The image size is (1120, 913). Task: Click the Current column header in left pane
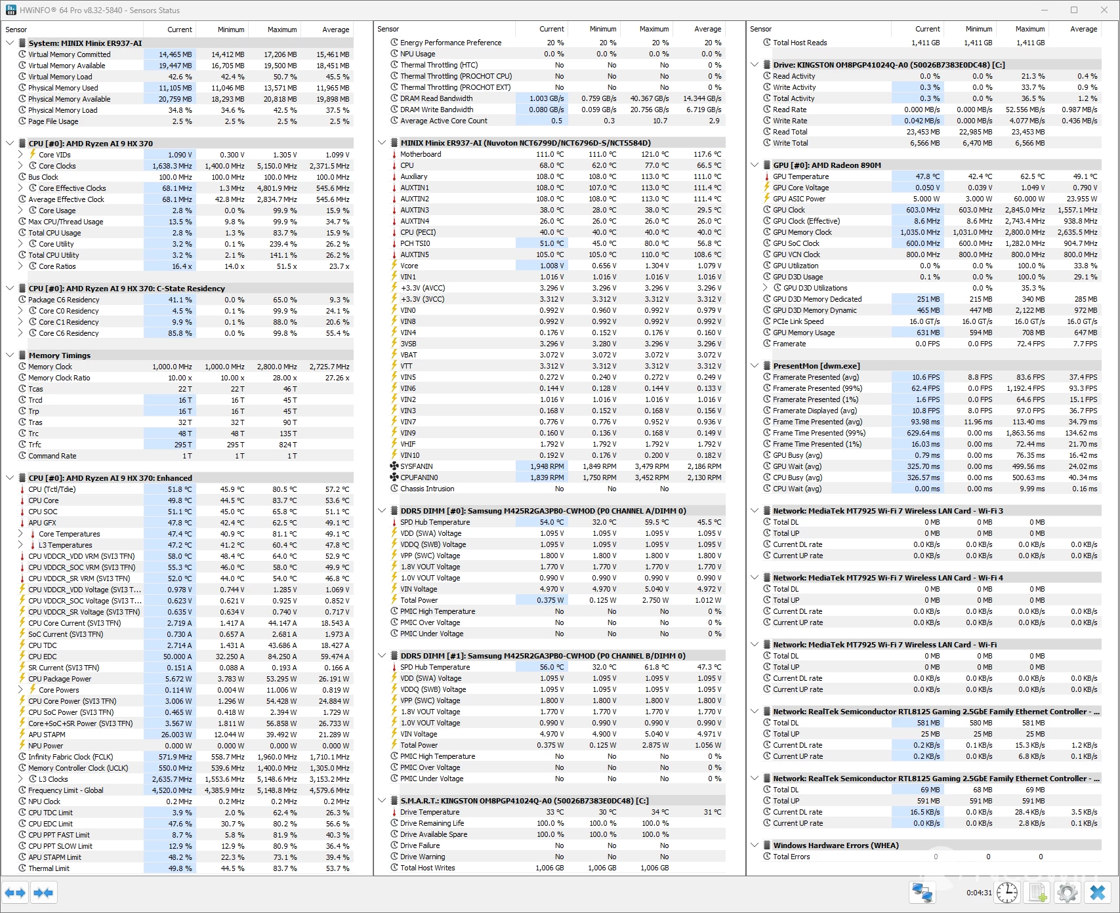169,30
